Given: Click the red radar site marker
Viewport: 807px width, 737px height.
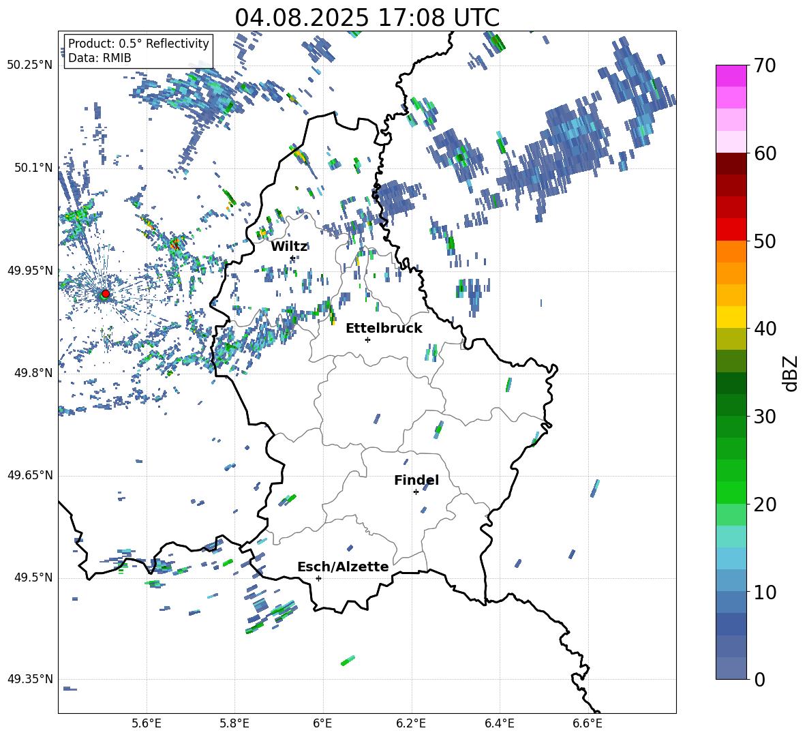Looking at the screenshot, I should click(106, 293).
